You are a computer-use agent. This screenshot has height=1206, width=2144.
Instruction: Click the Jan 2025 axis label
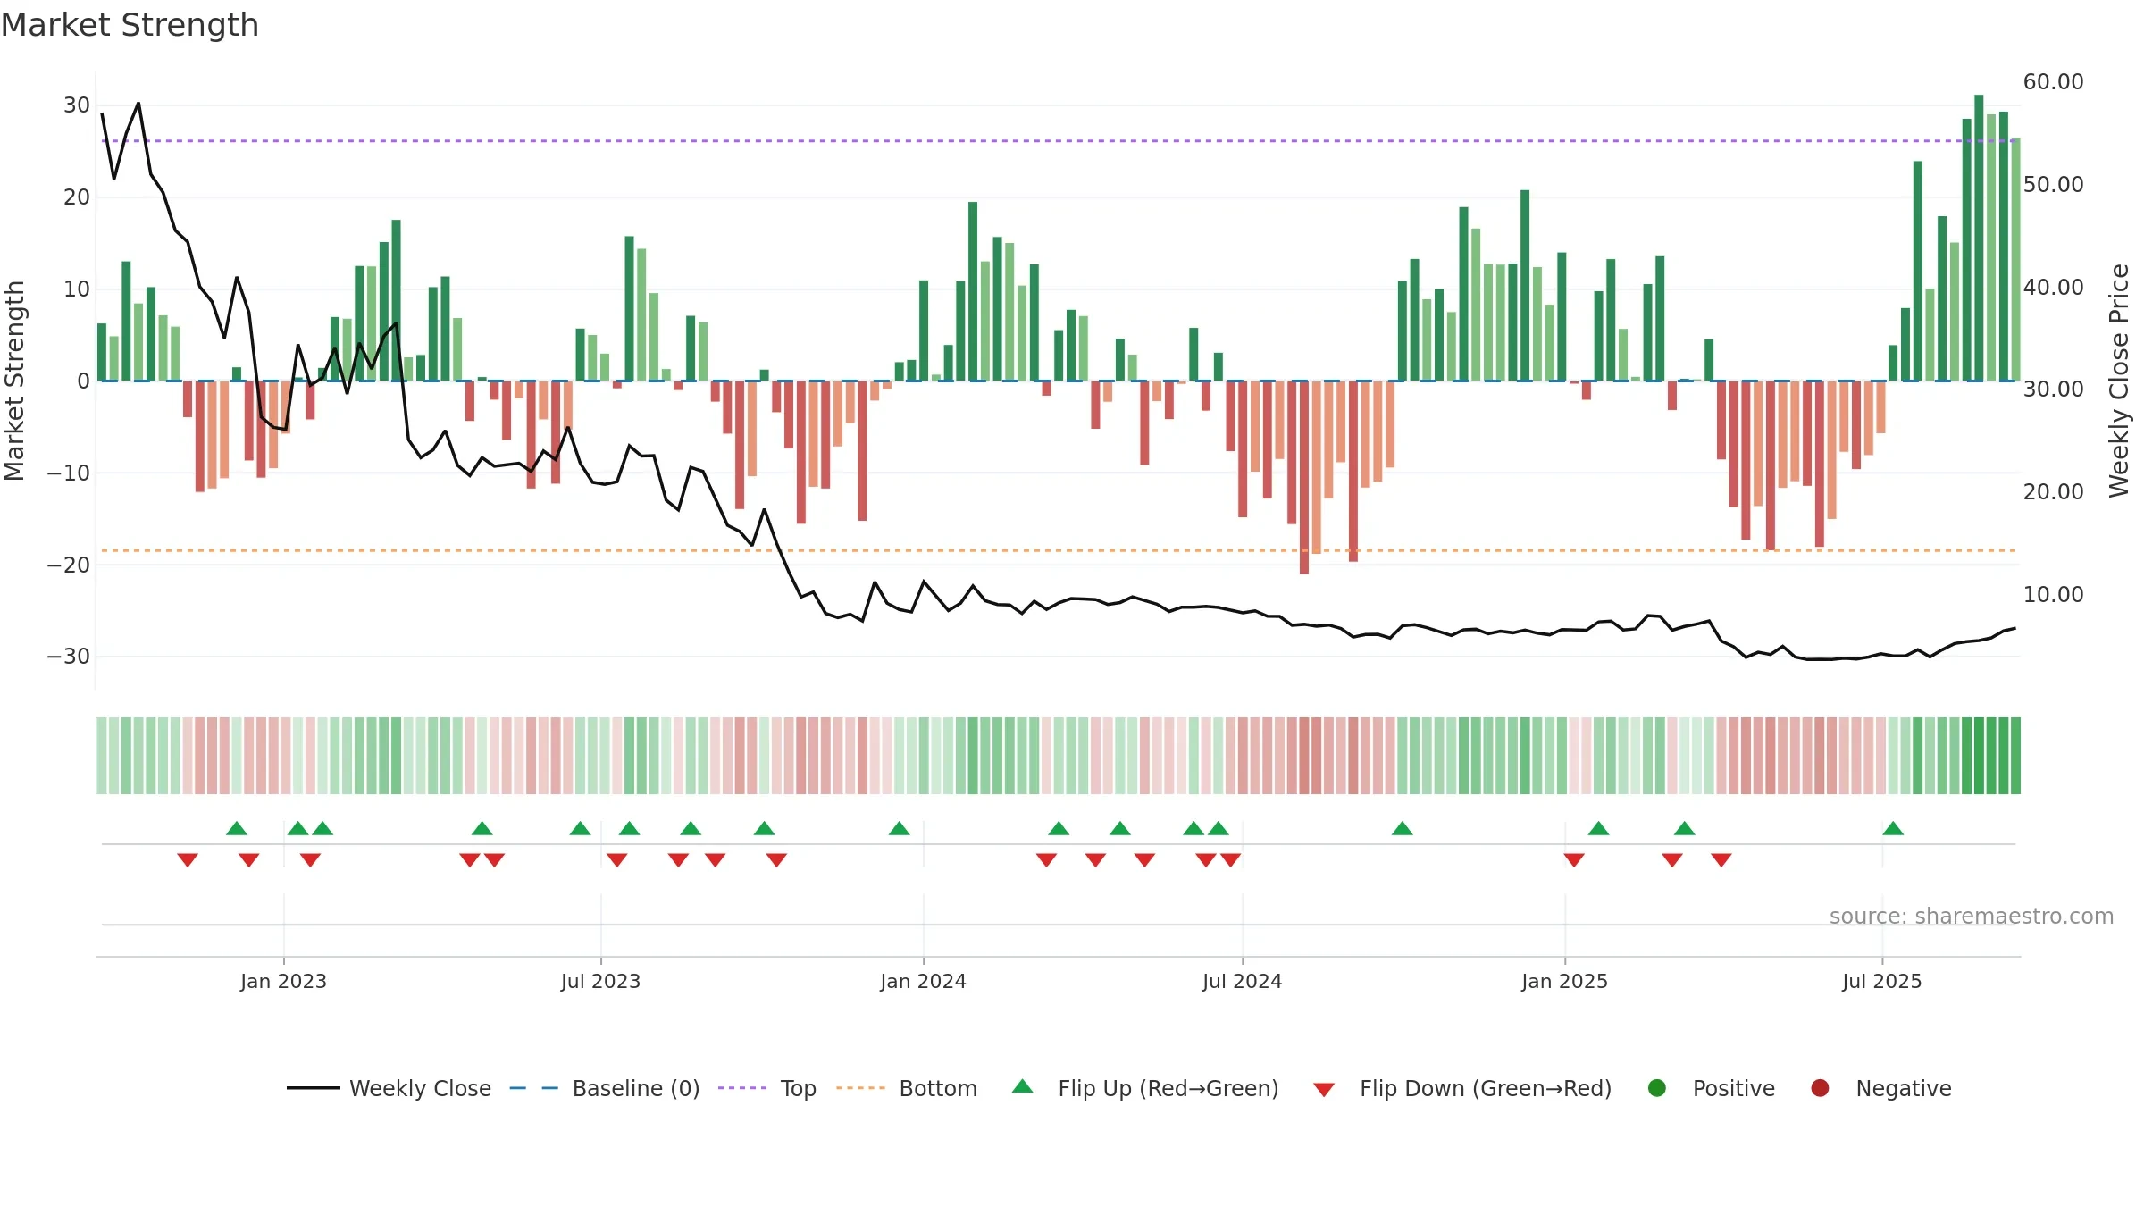pyautogui.click(x=1564, y=981)
